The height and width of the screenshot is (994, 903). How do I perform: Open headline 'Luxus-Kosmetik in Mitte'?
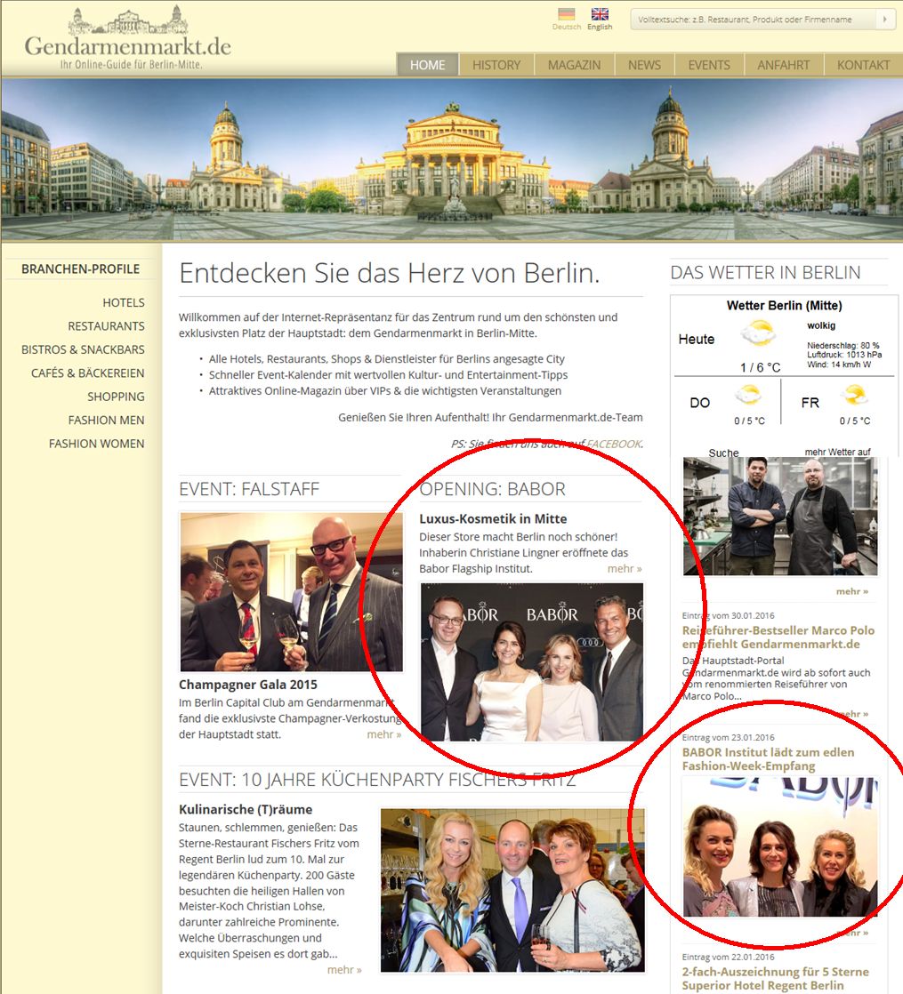pos(494,518)
